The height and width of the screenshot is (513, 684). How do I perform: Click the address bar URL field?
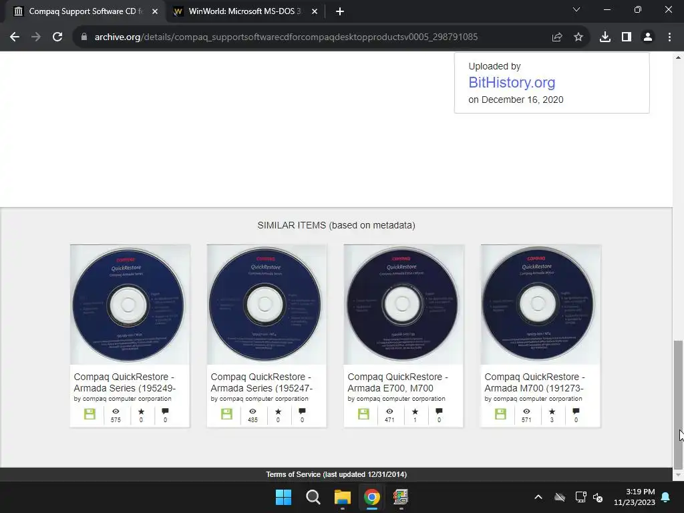point(286,37)
